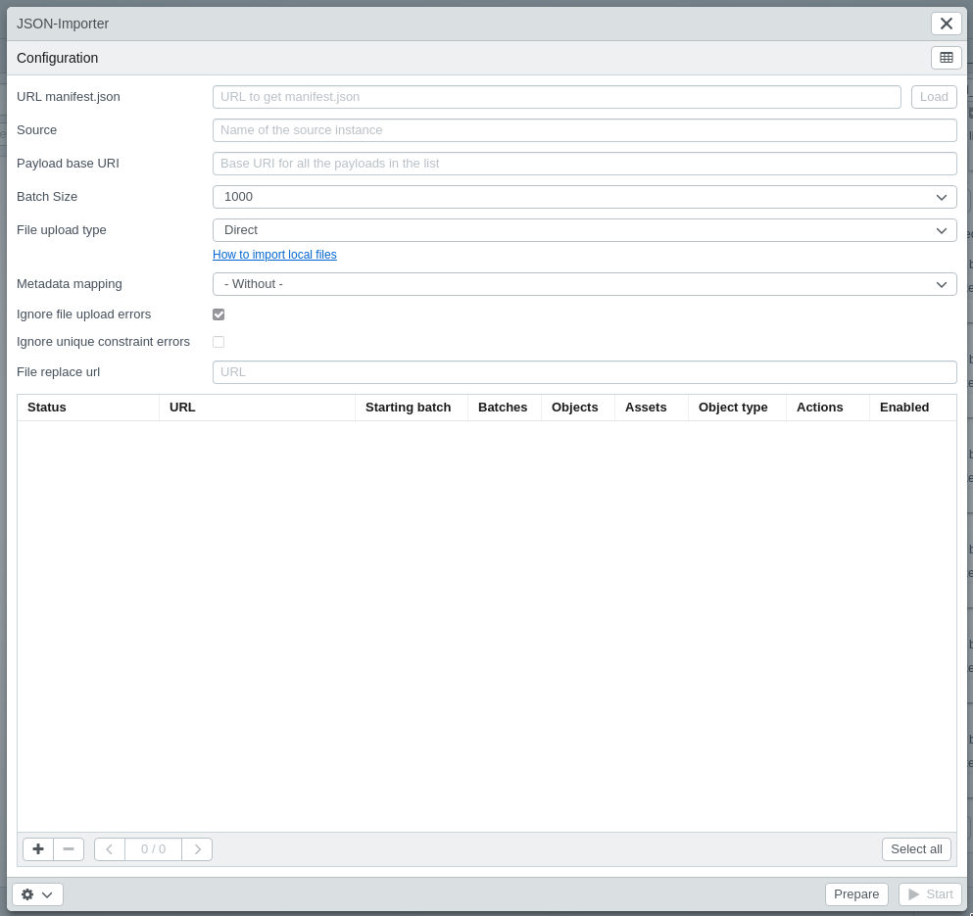Click the Payload base URI label
The image size is (973, 916).
(68, 164)
